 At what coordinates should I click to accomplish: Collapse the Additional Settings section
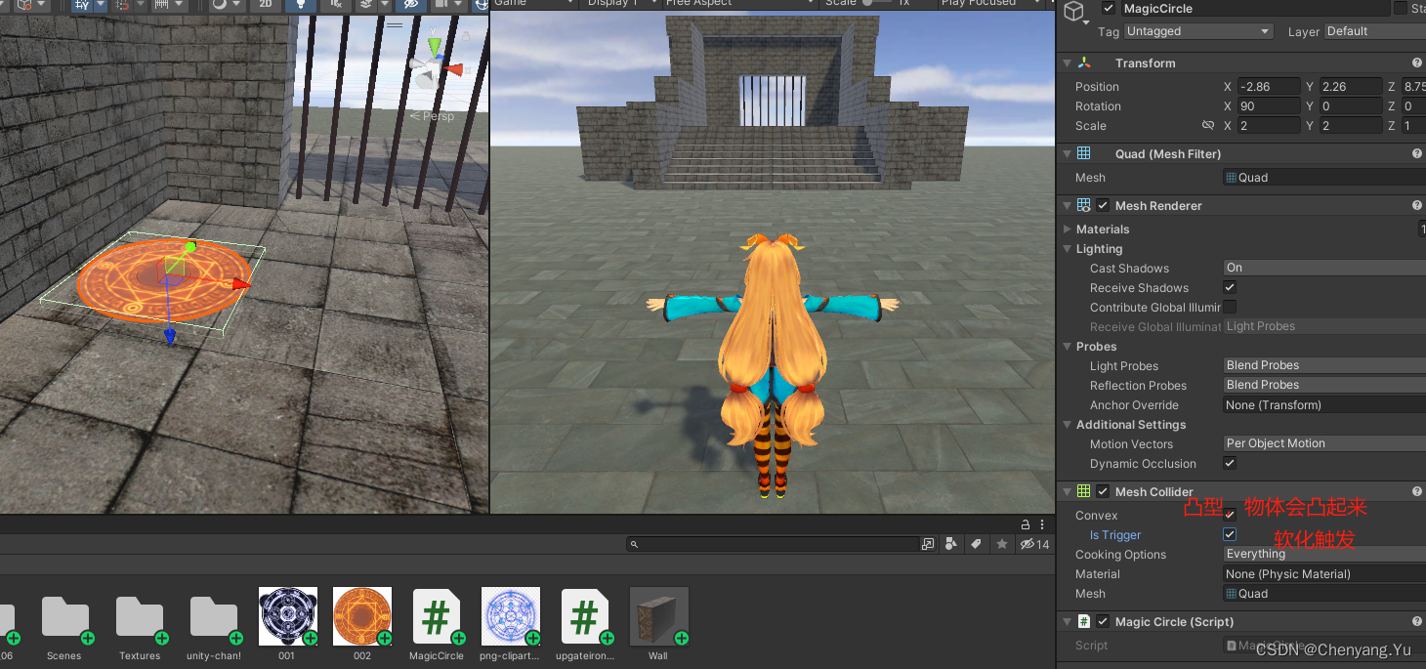click(x=1067, y=425)
